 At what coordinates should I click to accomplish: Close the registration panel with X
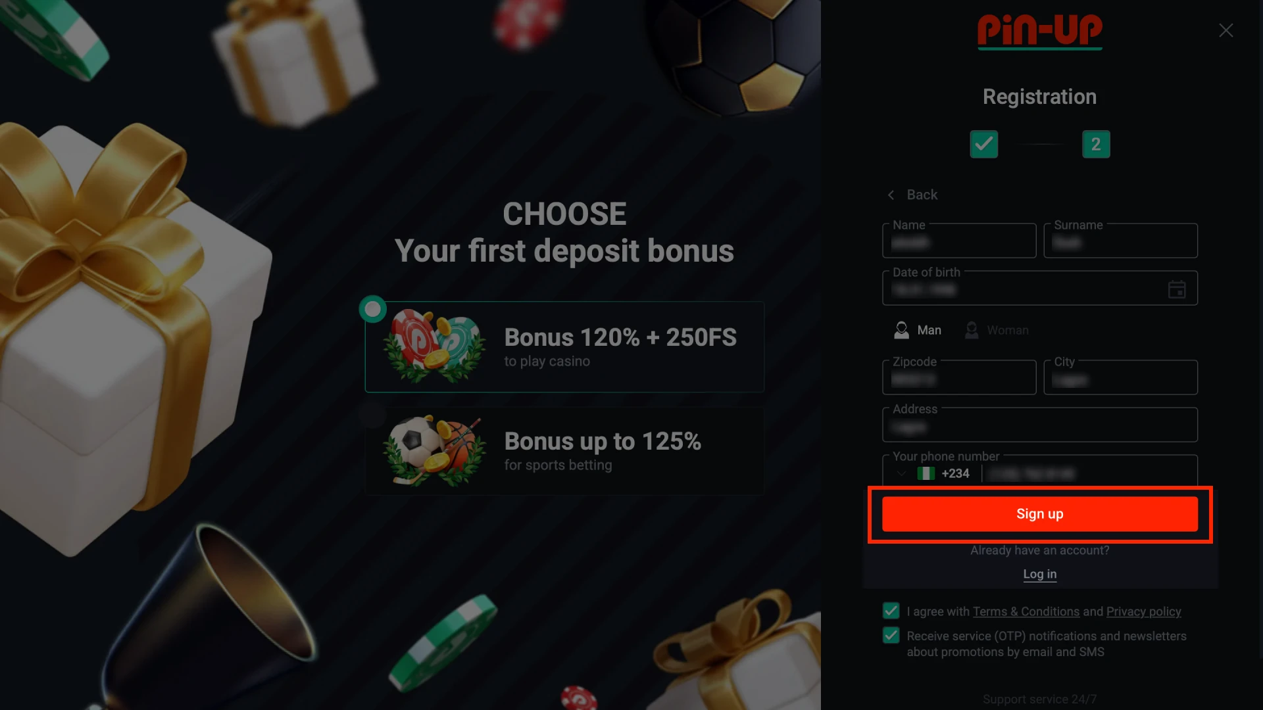tap(1226, 30)
